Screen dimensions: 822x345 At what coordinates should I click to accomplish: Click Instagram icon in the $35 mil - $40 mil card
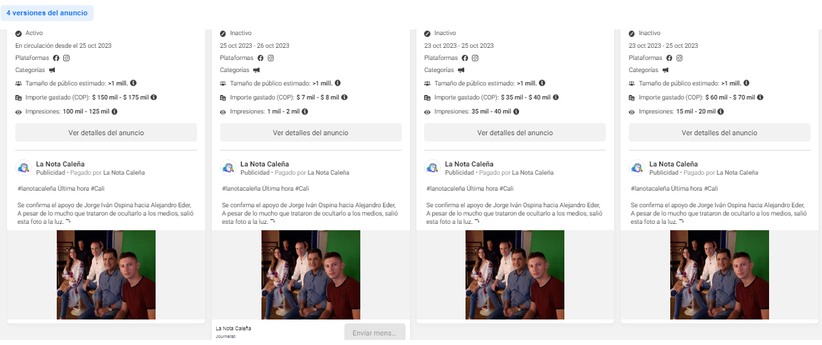pyautogui.click(x=475, y=58)
